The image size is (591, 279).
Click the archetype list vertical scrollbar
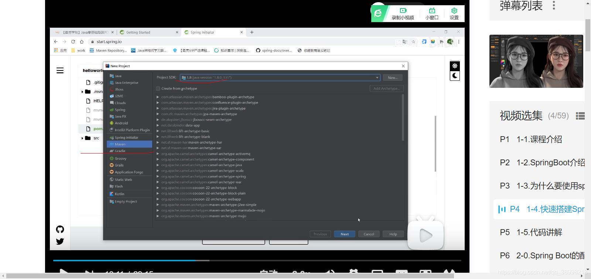coord(403,117)
